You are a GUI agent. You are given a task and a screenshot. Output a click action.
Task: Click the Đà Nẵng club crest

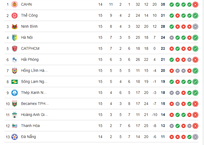pos(15,137)
